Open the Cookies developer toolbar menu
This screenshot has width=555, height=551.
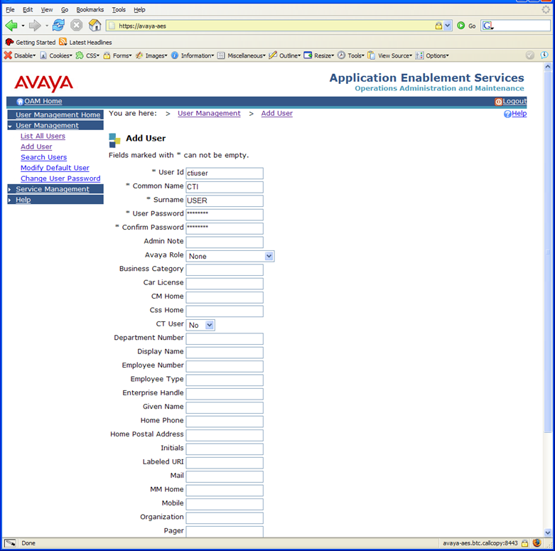point(56,55)
